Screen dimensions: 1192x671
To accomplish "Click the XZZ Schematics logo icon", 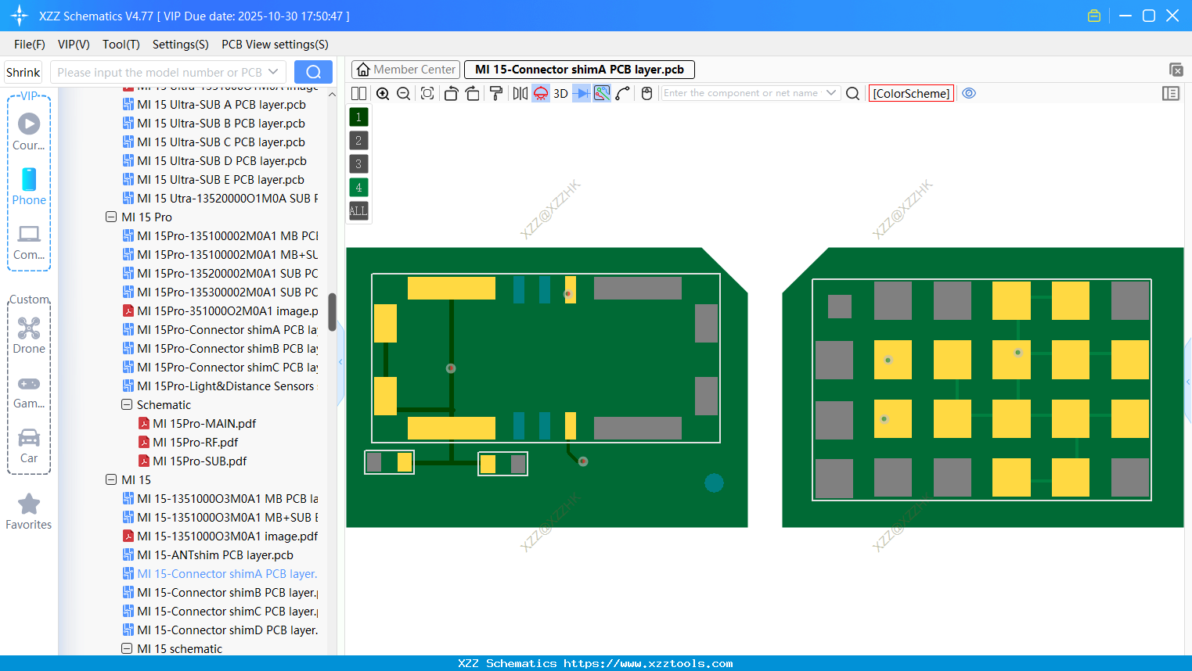I will [x=19, y=16].
